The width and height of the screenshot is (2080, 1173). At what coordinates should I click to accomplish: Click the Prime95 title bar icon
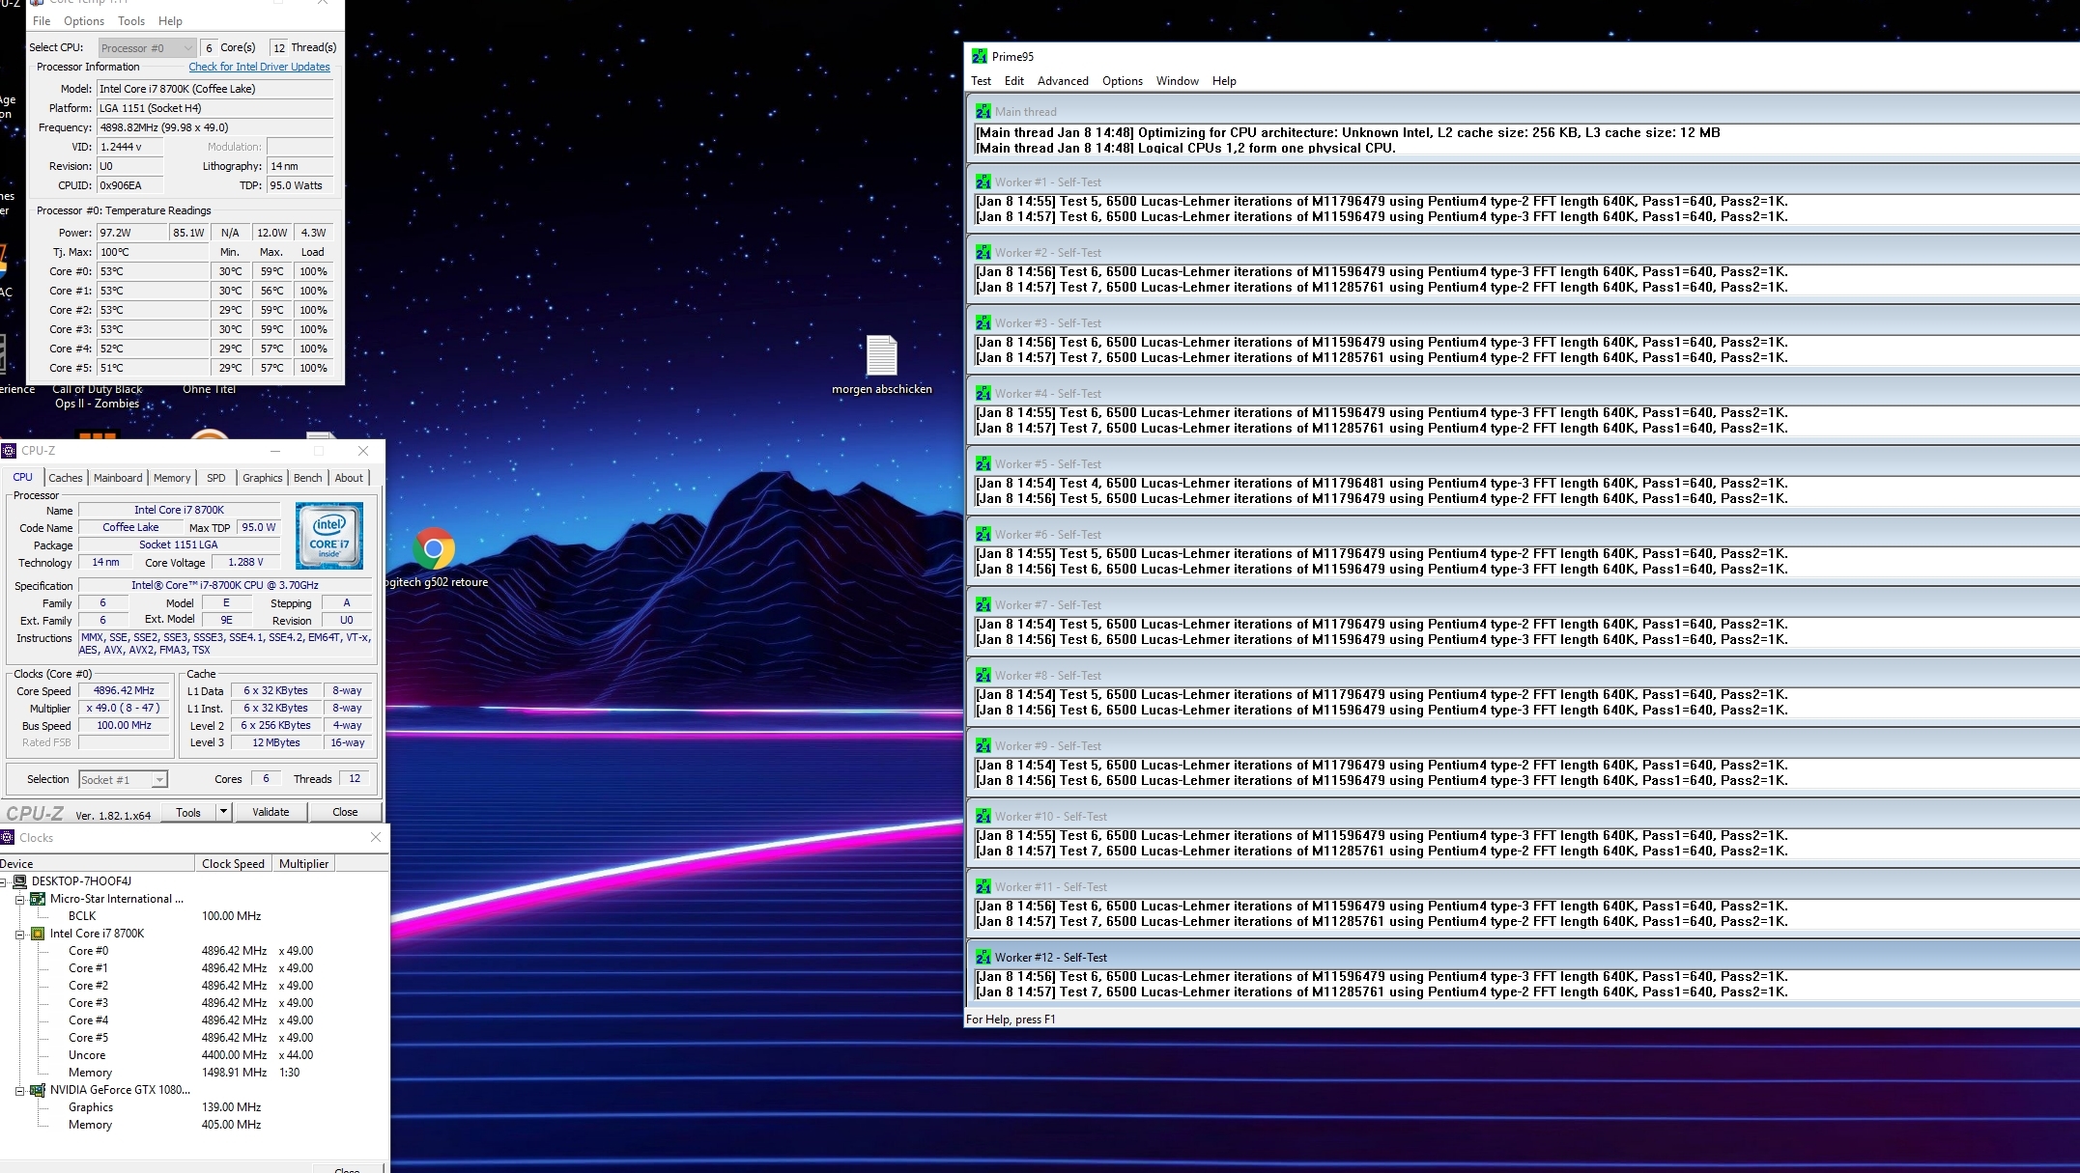[980, 56]
